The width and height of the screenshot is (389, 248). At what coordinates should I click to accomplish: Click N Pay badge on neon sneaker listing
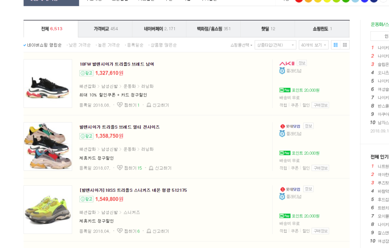(x=285, y=216)
